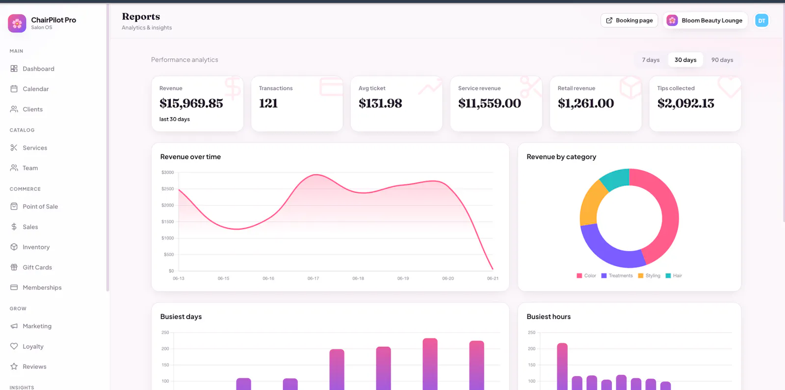Click the $3000 axis label
The height and width of the screenshot is (390, 785).
pos(168,173)
